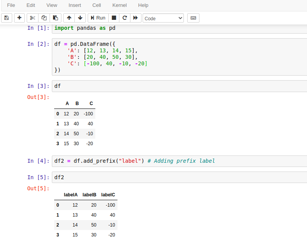Click the value 12 under labelA
Screen dimensions: 307x238
[75, 205]
